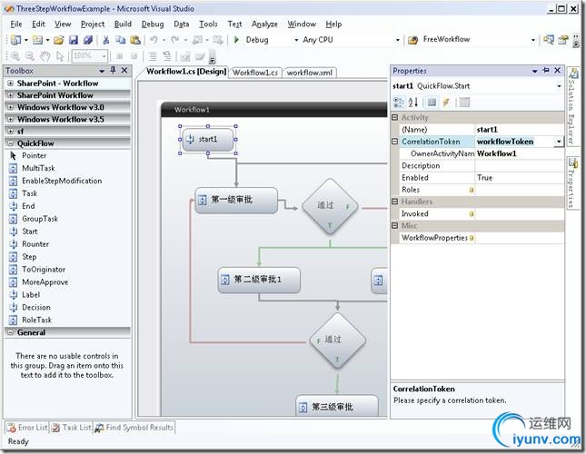Click the Open File folder icon
Viewport: 586px width, 454px height.
coord(59,40)
